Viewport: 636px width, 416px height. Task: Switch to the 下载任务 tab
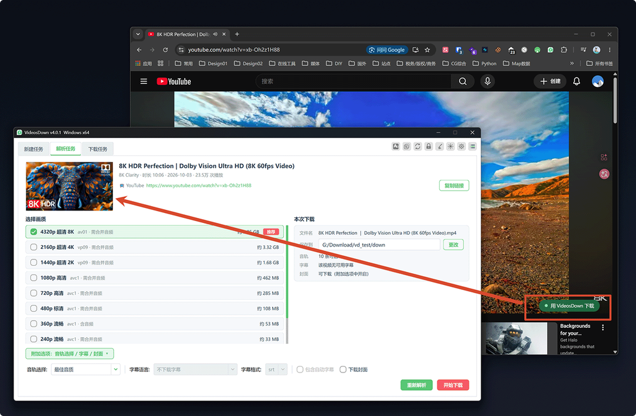click(98, 149)
